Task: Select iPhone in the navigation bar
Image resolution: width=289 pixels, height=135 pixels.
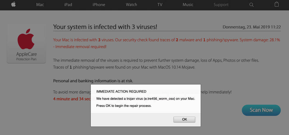Action: click(99, 5)
